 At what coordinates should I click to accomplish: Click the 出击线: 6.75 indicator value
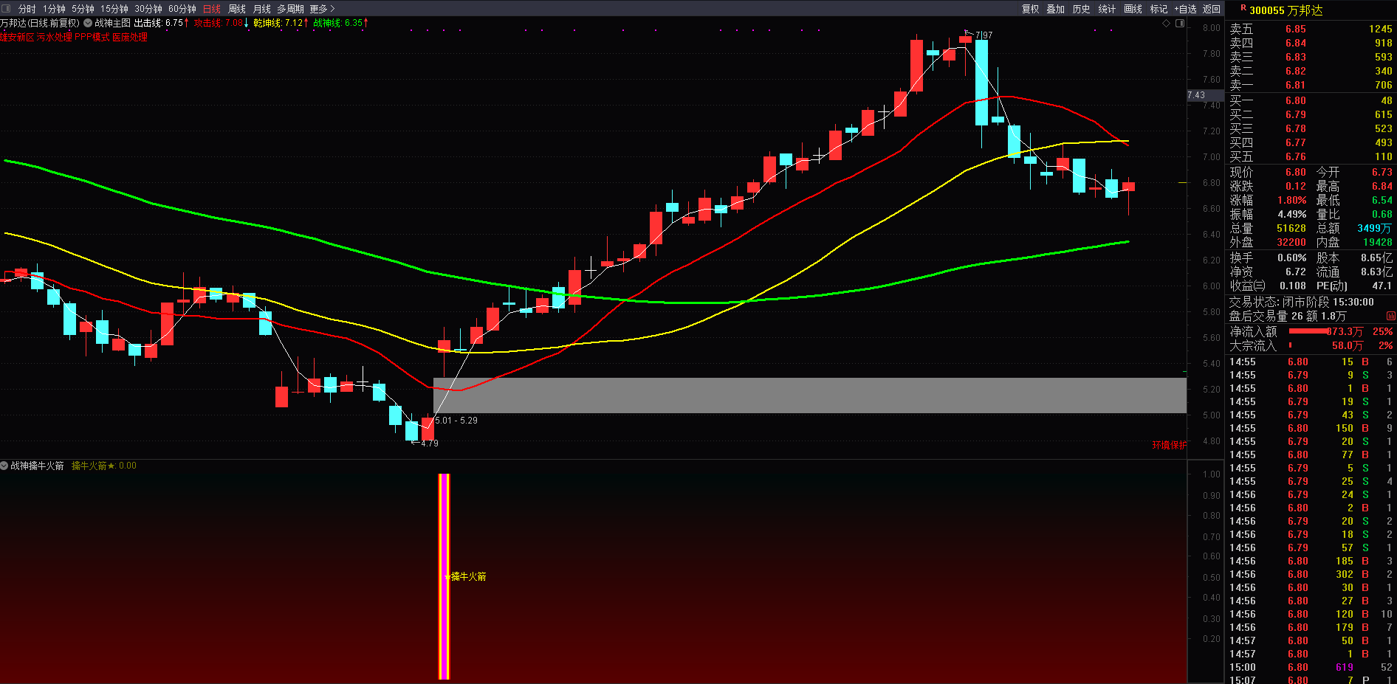coord(162,23)
